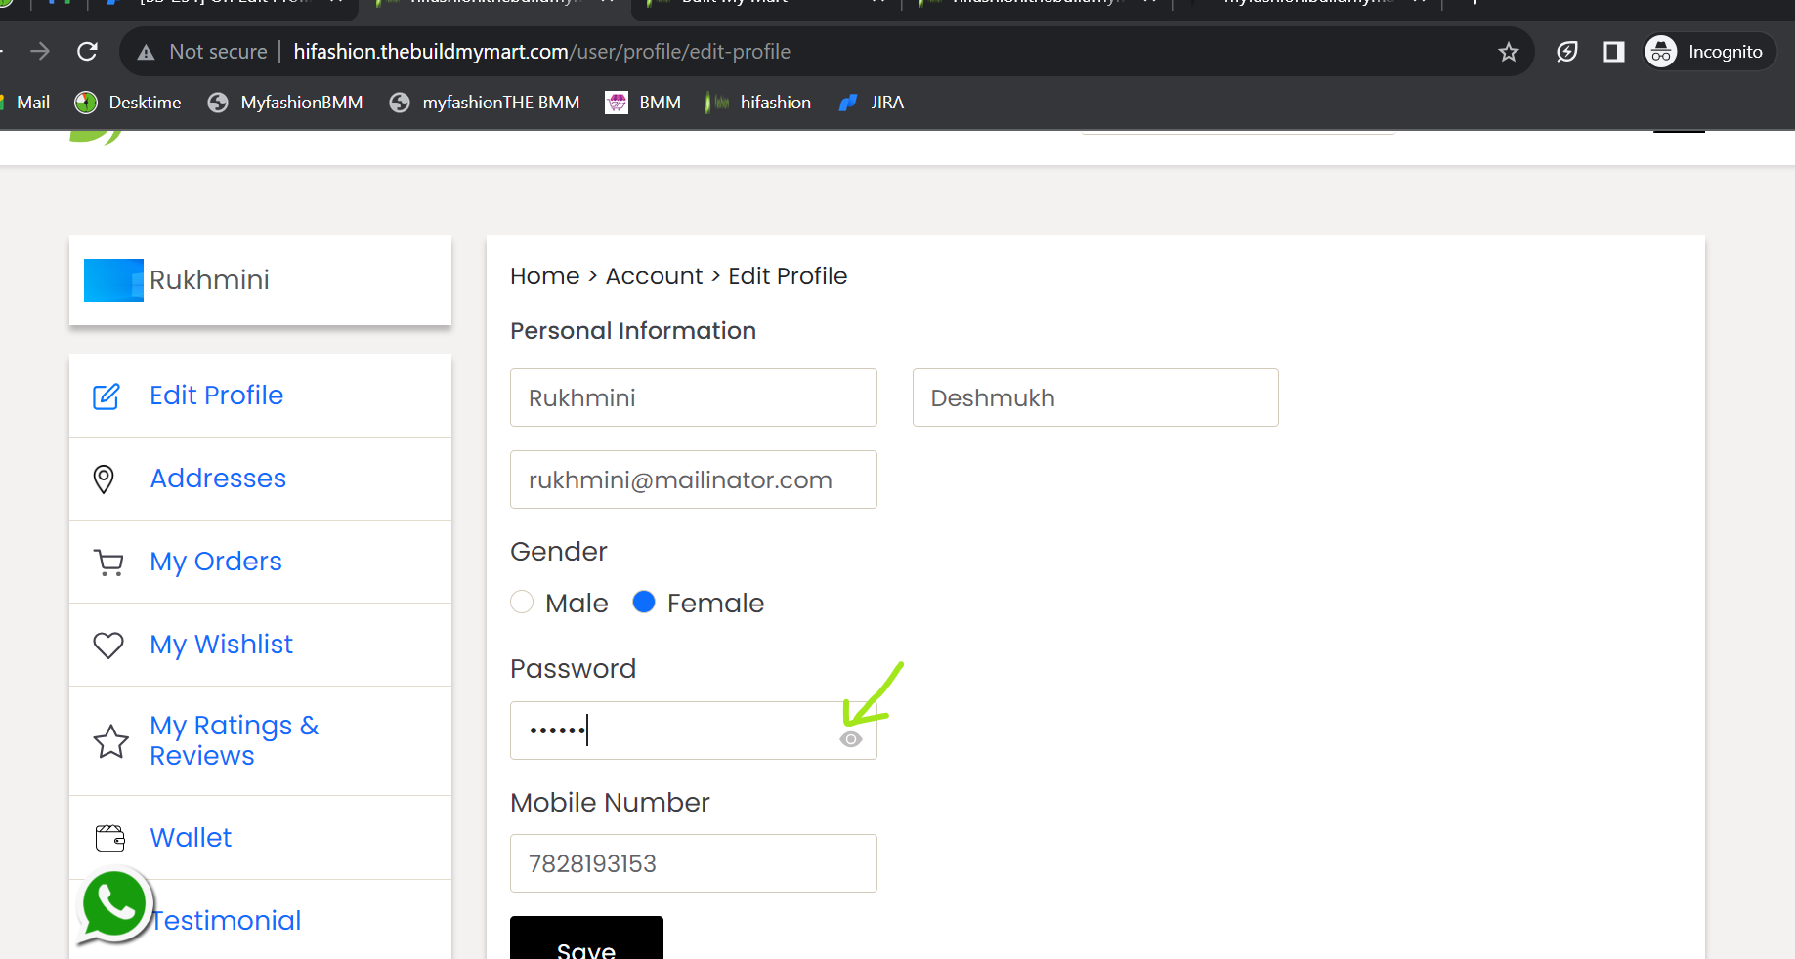Image resolution: width=1795 pixels, height=959 pixels.
Task: Reload the current page
Action: [x=87, y=51]
